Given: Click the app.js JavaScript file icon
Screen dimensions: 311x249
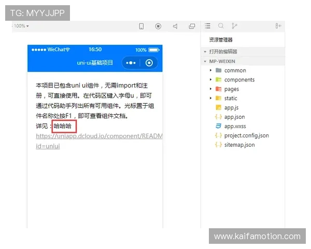Looking at the screenshot, I should click(218, 107).
